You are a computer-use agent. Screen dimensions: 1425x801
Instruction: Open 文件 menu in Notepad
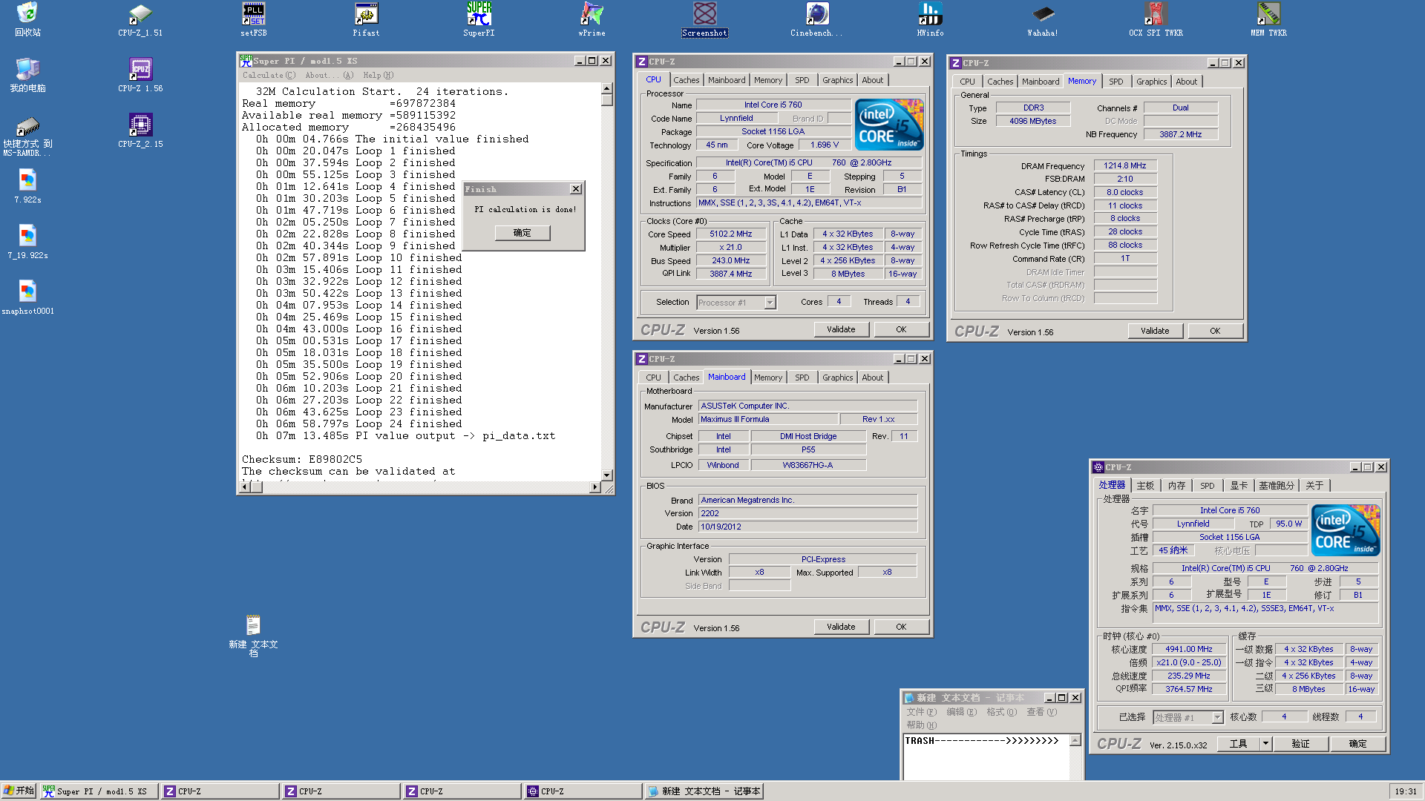[921, 712]
